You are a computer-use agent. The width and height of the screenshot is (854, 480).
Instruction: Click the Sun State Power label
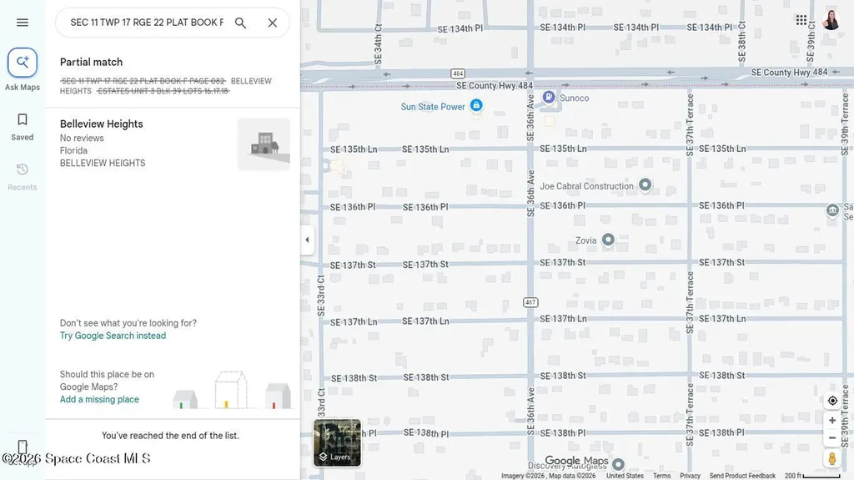click(x=433, y=107)
